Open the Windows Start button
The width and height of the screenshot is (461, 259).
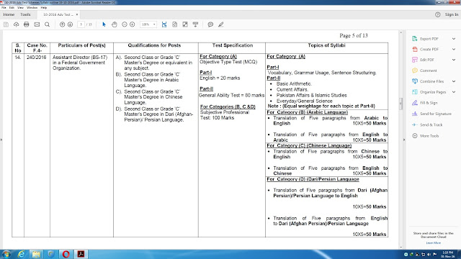(x=6, y=254)
